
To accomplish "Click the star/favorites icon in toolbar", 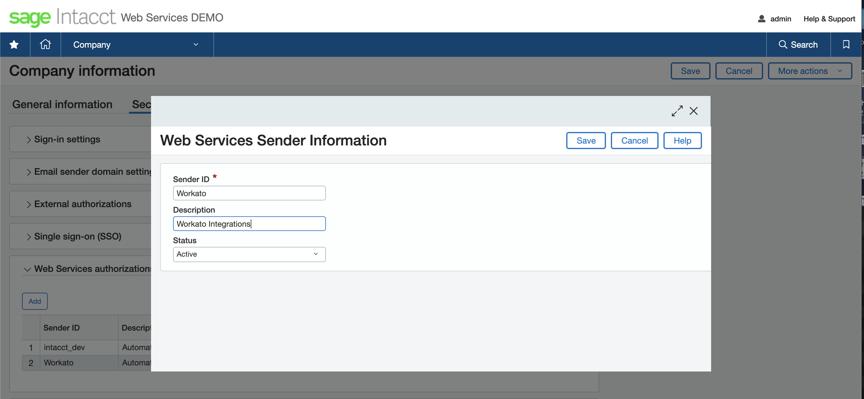I will click(x=15, y=45).
